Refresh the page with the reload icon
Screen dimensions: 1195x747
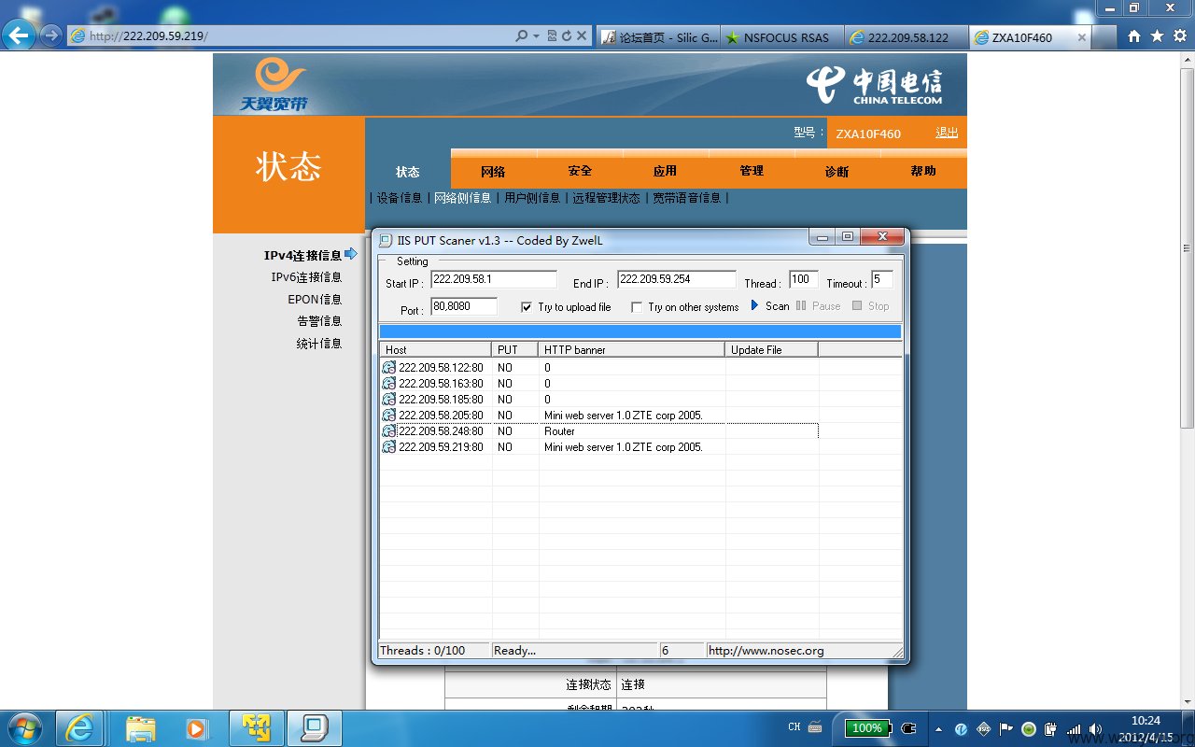click(x=566, y=35)
